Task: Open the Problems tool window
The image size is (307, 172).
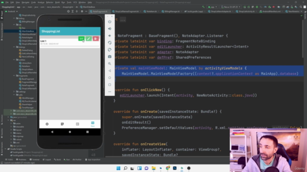Action: (x=21, y=160)
